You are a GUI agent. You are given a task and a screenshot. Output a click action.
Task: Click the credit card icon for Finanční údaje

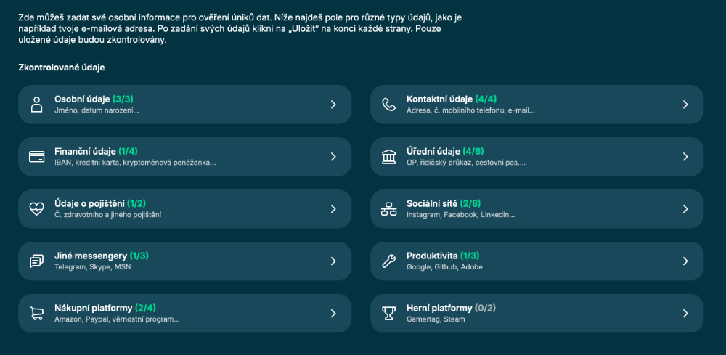click(x=36, y=157)
